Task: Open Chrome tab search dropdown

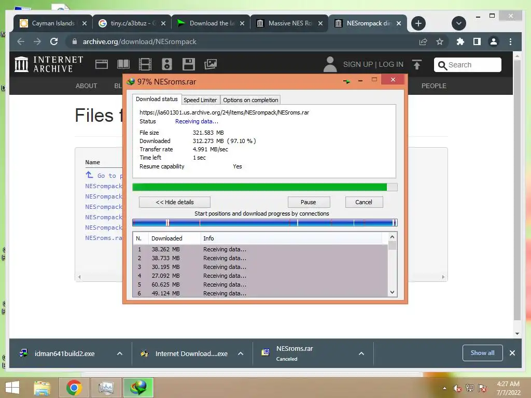Action: point(459,23)
